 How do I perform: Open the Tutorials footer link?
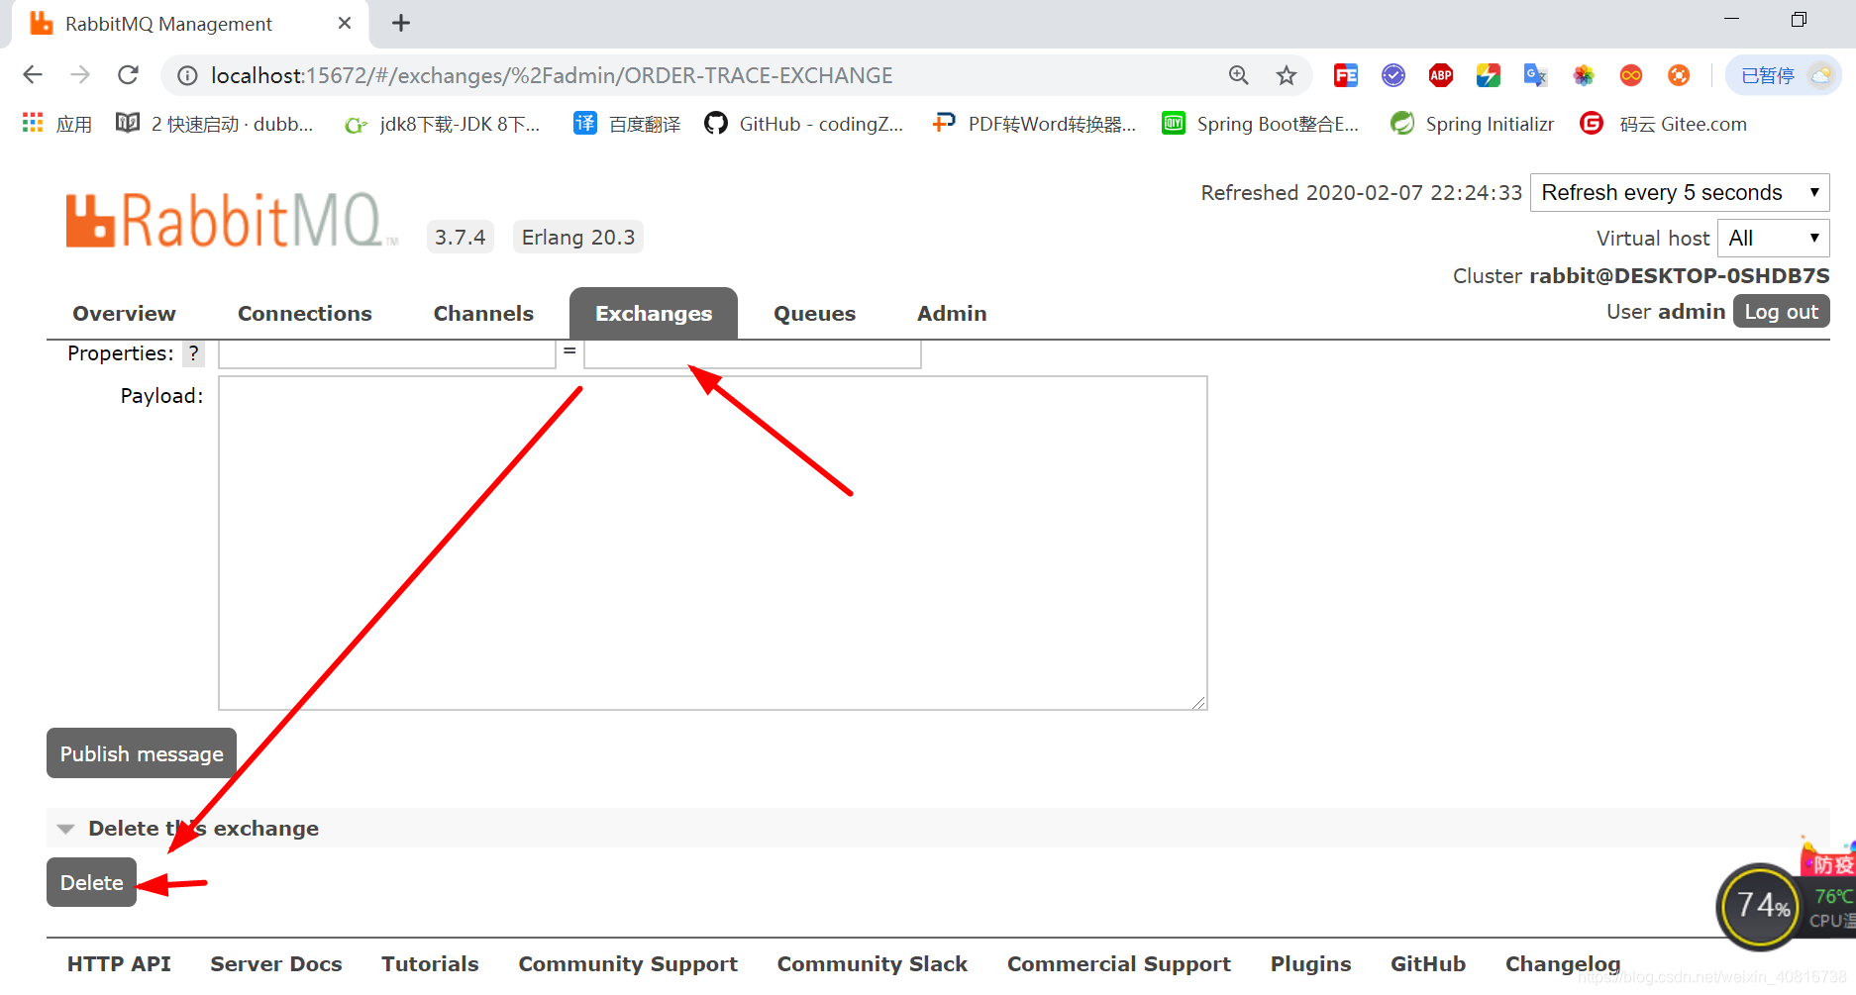tap(430, 963)
